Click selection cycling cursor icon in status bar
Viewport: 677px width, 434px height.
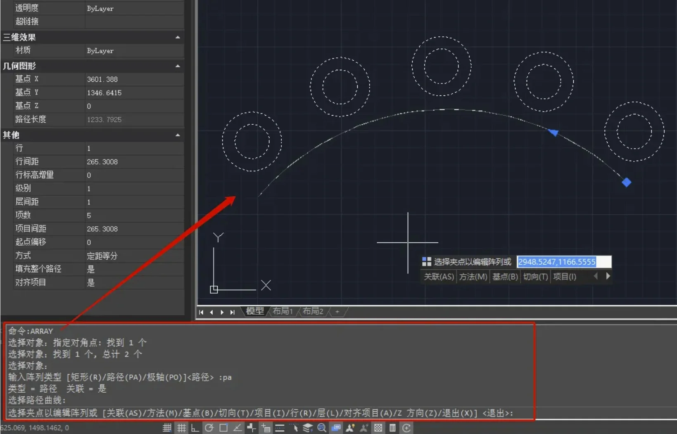coord(294,428)
